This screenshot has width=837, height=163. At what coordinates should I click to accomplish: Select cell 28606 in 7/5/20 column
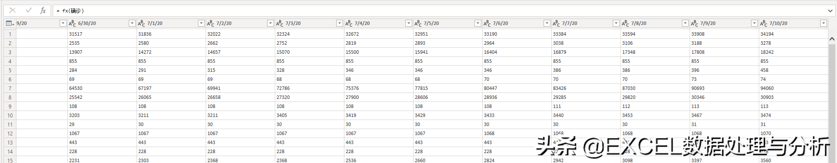click(x=448, y=97)
